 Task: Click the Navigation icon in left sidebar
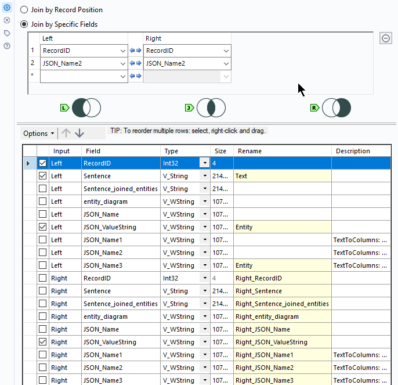coord(7,20)
